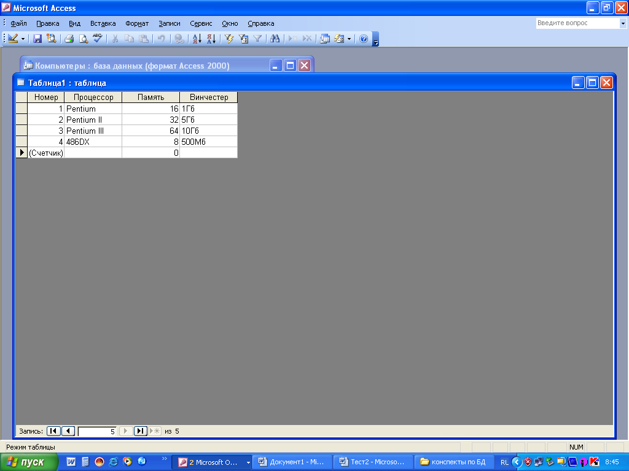
Task: Sort records descending with Я-А icon
Action: coord(211,39)
